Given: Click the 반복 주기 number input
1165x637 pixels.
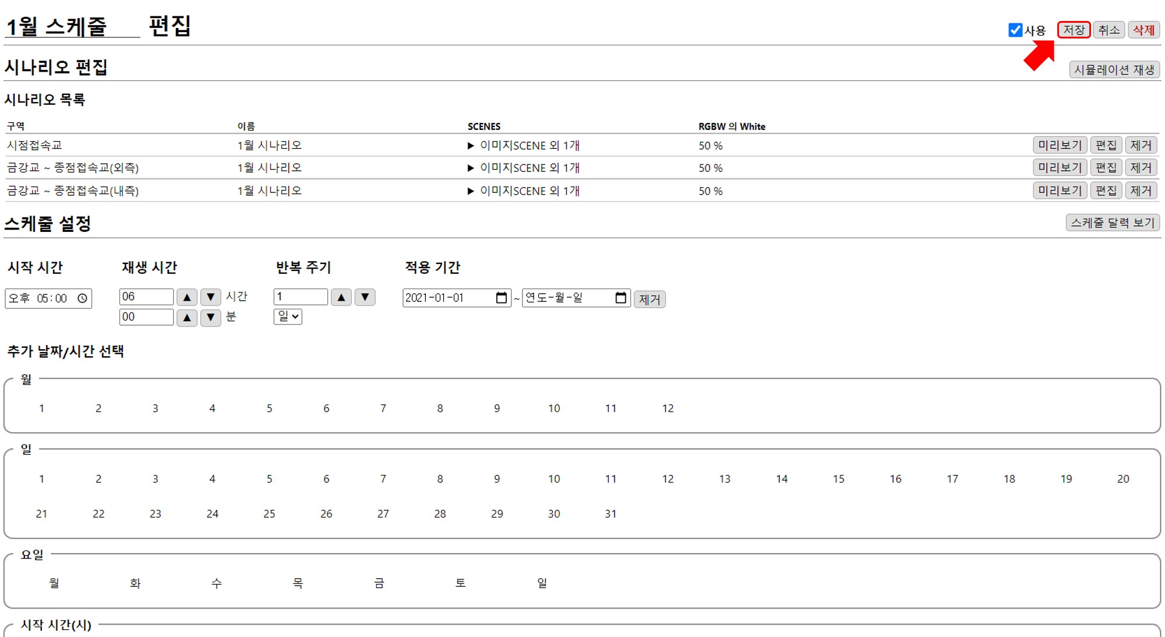Looking at the screenshot, I should pyautogui.click(x=301, y=297).
